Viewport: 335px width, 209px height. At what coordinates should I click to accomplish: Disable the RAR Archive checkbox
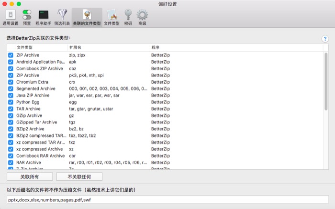coord(11,163)
